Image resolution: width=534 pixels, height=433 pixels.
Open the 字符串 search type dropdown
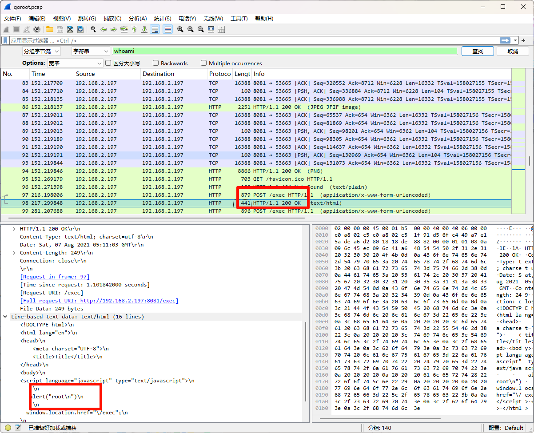90,51
